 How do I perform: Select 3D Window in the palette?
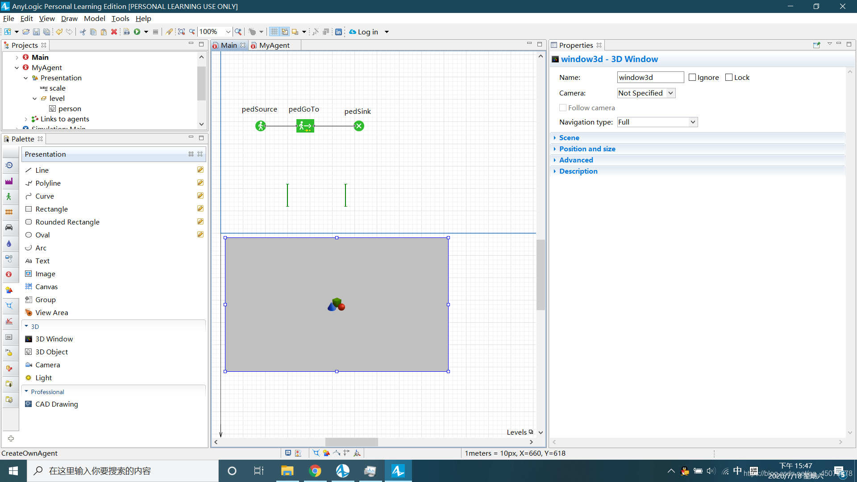tap(54, 339)
